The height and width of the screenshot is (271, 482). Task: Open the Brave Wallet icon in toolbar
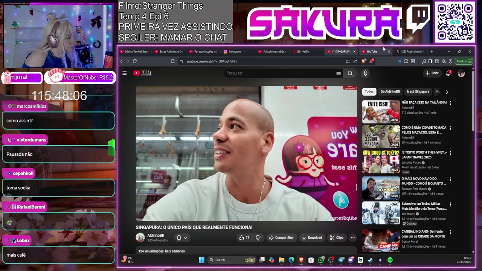[437, 61]
